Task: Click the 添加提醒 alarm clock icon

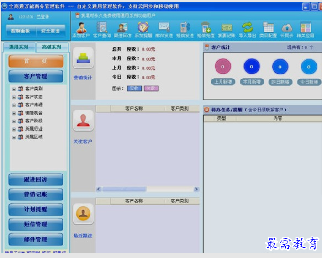Action: click(x=143, y=27)
